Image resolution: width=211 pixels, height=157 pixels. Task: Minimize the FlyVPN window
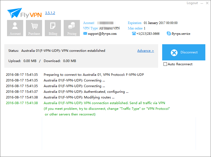coord(202,3)
